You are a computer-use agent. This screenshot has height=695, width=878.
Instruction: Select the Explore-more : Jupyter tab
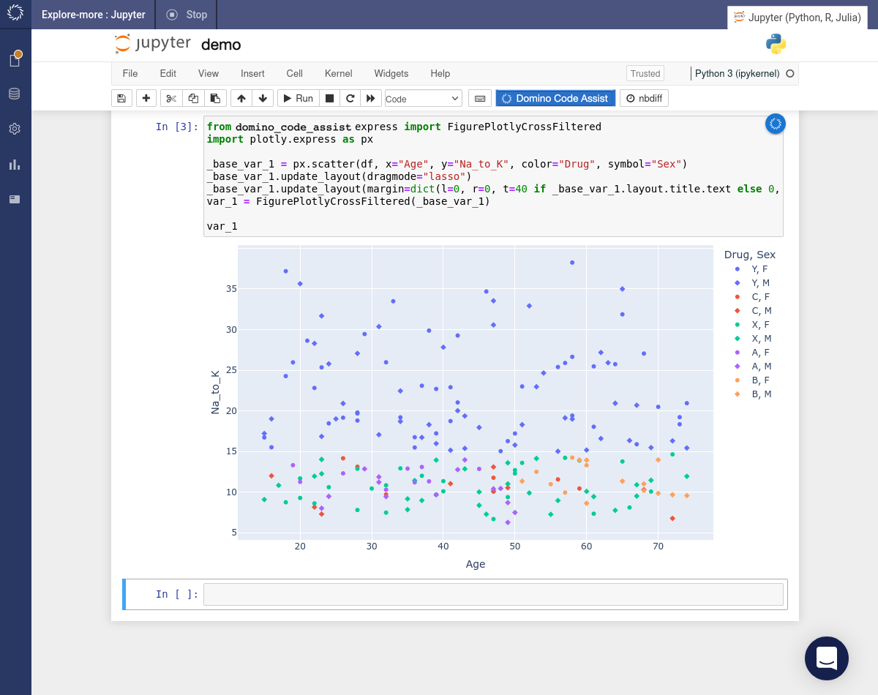(94, 15)
